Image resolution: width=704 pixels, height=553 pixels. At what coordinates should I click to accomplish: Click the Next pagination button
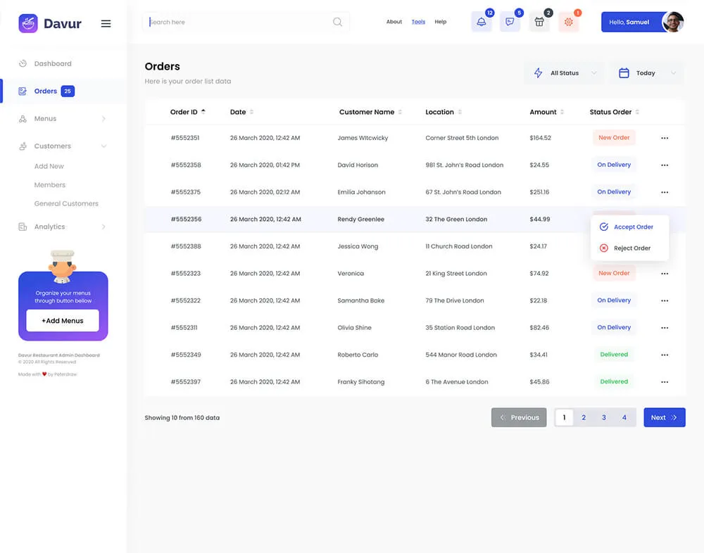tap(664, 417)
